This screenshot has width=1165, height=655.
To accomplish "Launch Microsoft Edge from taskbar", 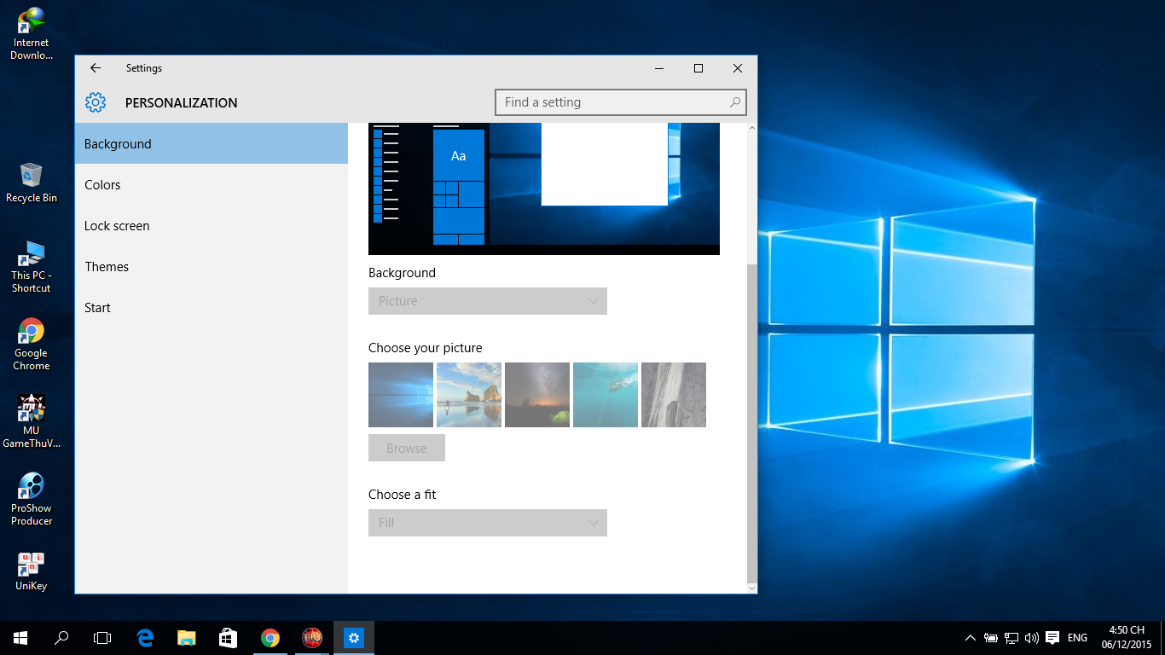I will [x=145, y=638].
